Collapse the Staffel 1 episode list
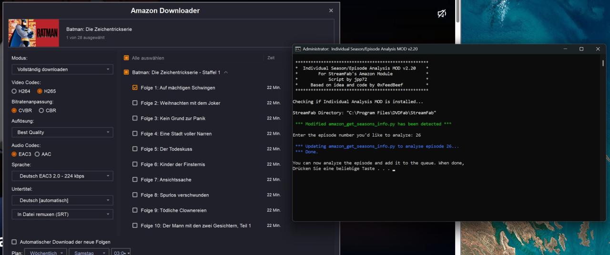610x255 pixels. (x=226, y=72)
